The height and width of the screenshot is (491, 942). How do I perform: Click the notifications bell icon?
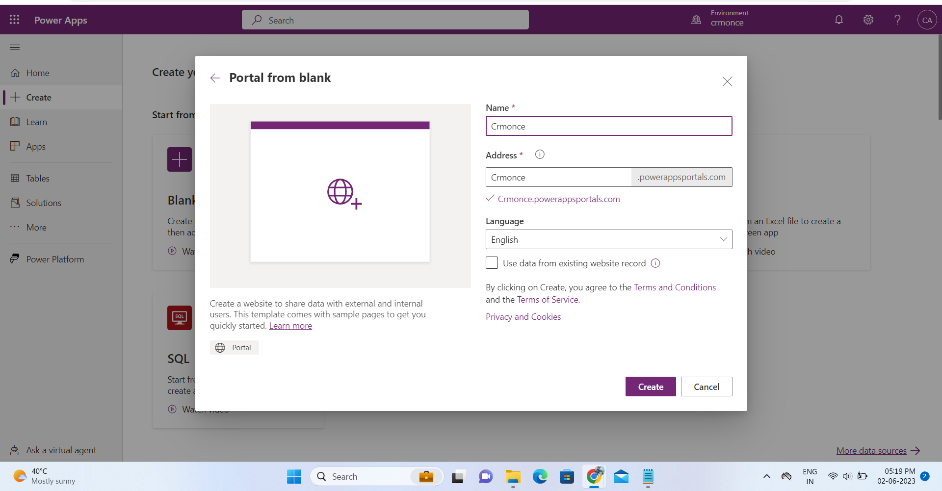pos(839,20)
